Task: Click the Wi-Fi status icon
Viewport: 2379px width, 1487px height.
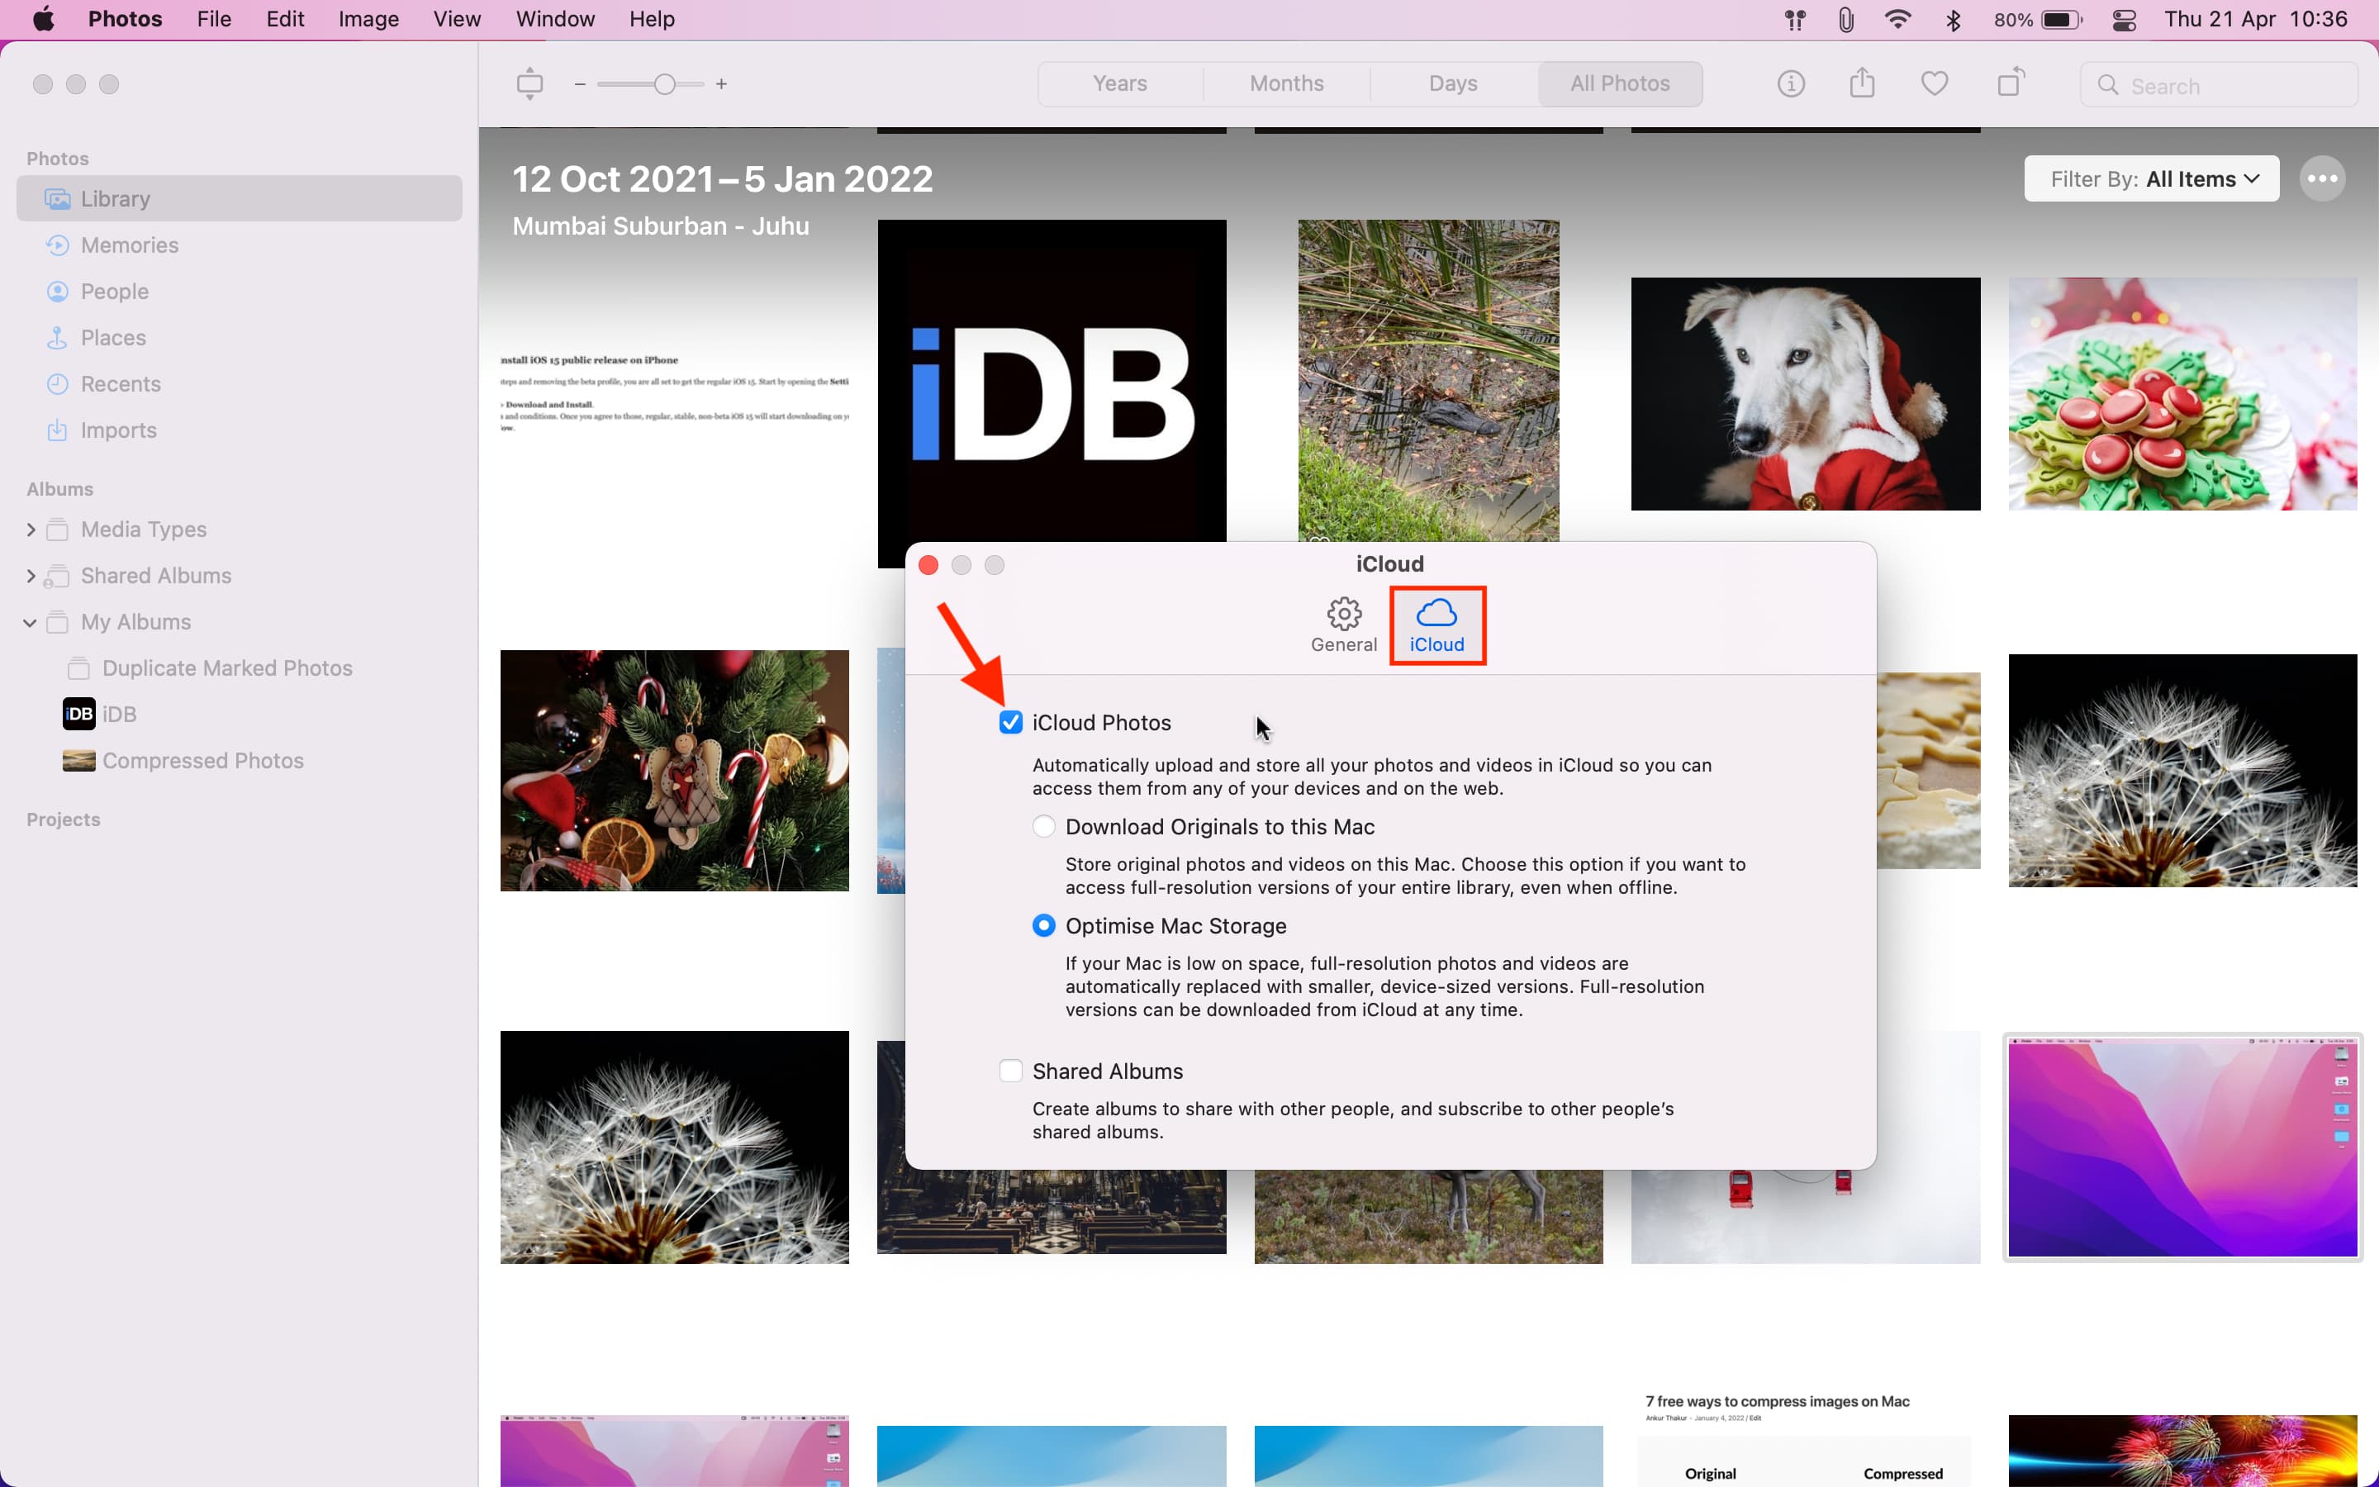Action: coord(1897,20)
